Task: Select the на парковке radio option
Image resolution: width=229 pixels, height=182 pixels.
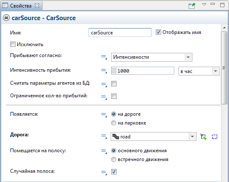Action: pyautogui.click(x=114, y=123)
